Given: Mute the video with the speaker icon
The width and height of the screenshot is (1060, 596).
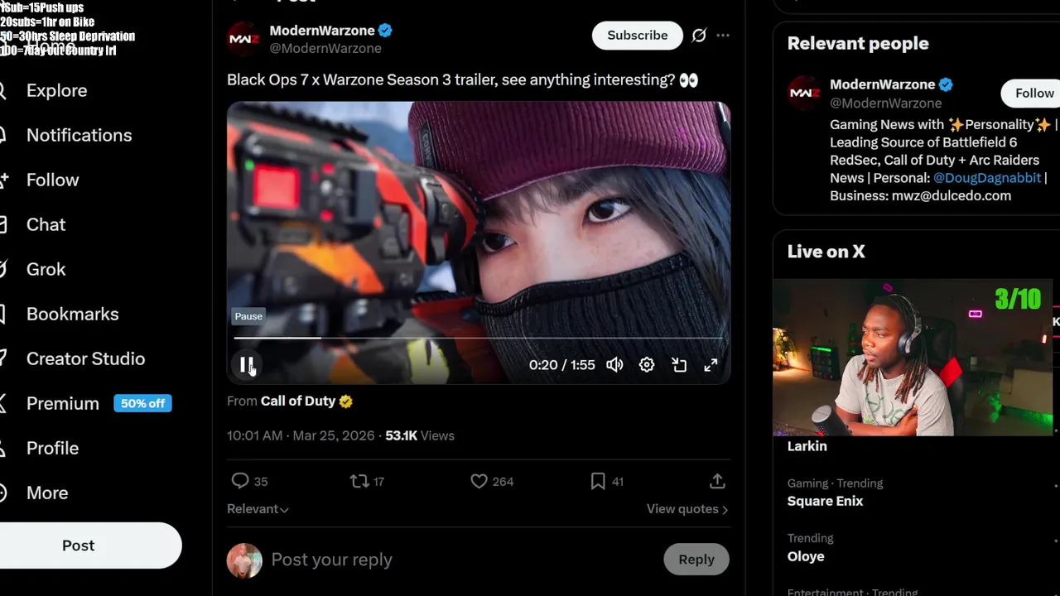Looking at the screenshot, I should tap(614, 365).
